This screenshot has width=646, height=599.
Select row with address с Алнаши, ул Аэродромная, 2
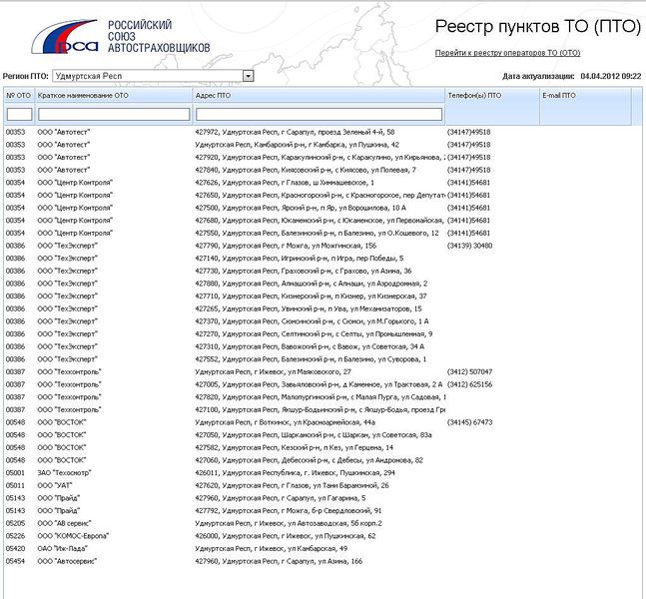pyautogui.click(x=323, y=284)
